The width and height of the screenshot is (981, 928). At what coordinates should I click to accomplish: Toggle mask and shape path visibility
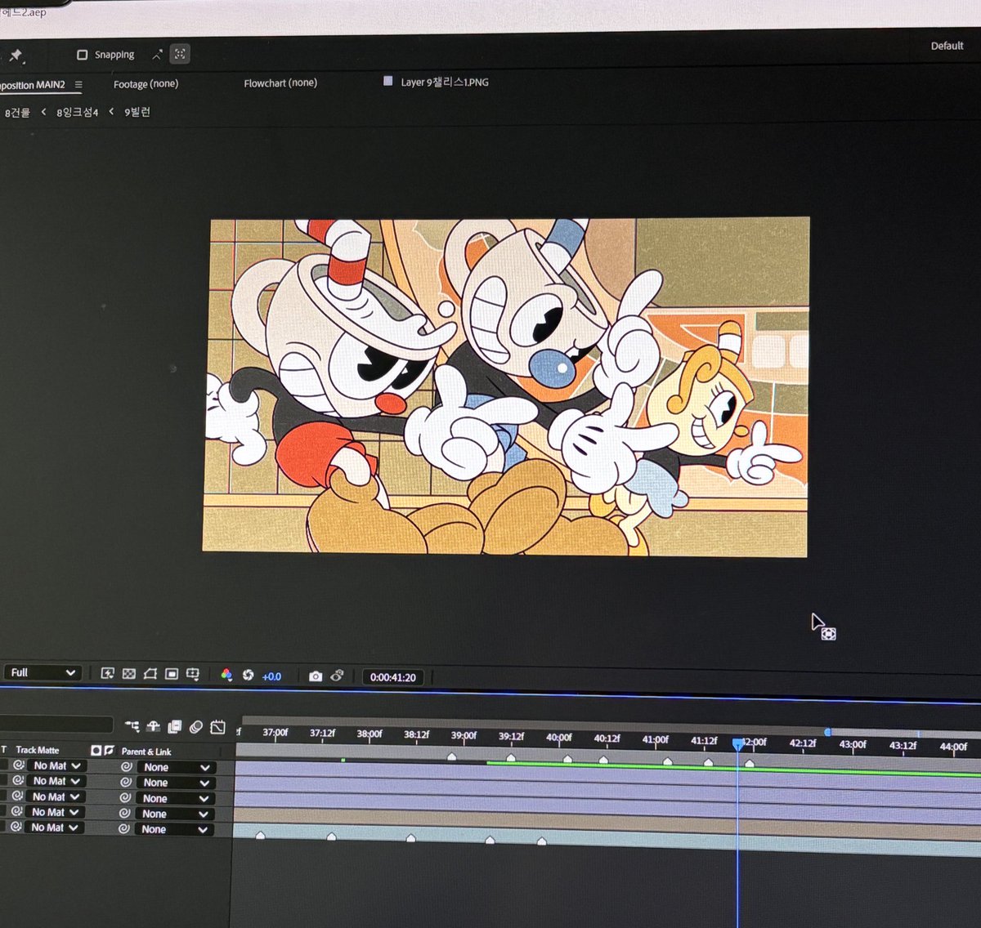[150, 673]
